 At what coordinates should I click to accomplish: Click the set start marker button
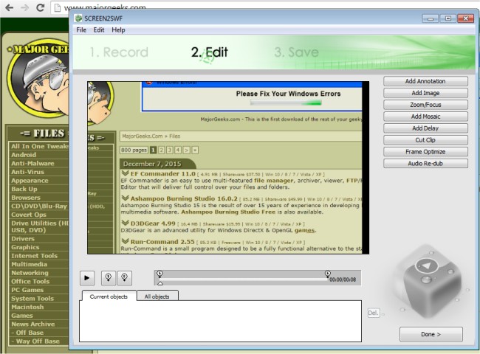click(109, 278)
